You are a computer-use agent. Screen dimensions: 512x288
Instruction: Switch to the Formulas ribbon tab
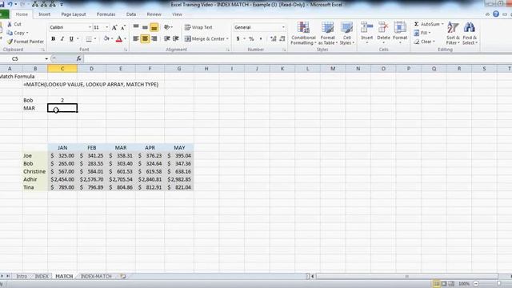pyautogui.click(x=106, y=14)
